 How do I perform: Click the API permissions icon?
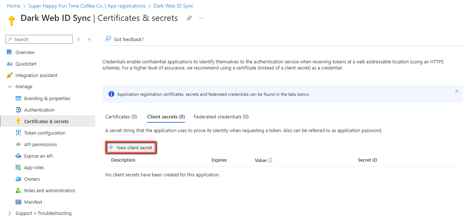point(18,145)
